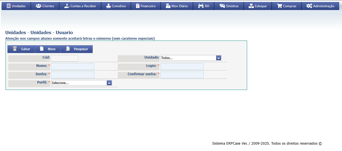Open the Sinistros menu
The image size is (342, 151).
pyautogui.click(x=229, y=6)
